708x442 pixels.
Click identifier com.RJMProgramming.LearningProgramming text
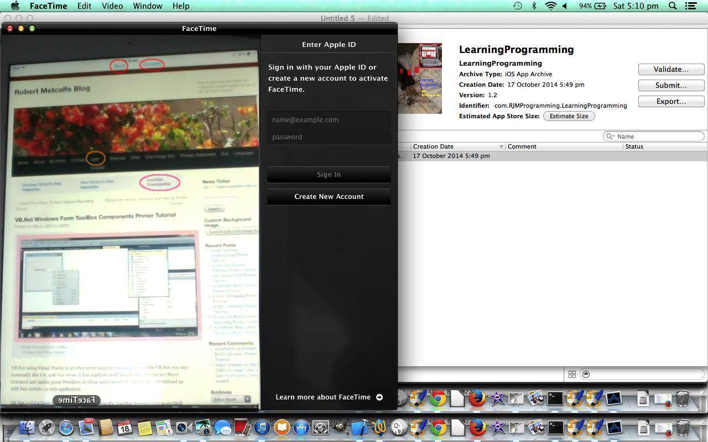560,106
